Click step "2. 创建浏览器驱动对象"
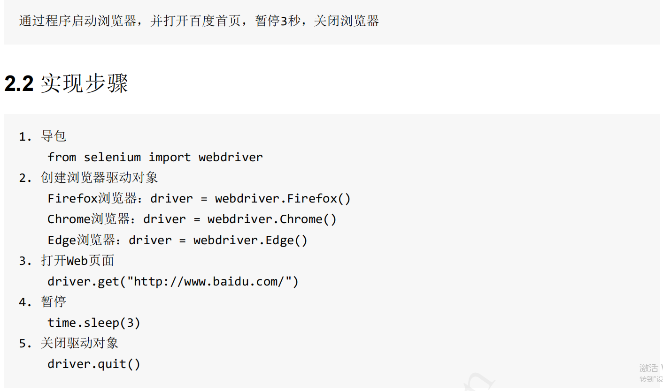Screen dimensions: 663x391 click(88, 178)
